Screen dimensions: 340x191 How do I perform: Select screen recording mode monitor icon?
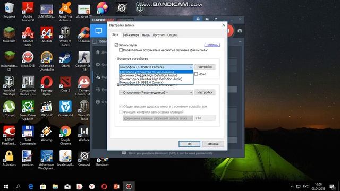pyautogui.click(x=99, y=31)
